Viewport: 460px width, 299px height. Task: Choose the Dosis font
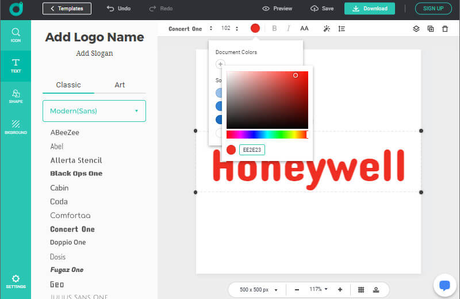tap(58, 257)
